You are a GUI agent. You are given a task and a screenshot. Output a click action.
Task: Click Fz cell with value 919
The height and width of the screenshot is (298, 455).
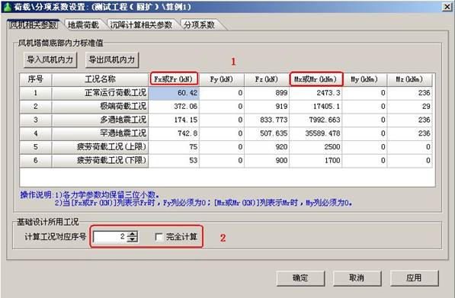[267, 106]
